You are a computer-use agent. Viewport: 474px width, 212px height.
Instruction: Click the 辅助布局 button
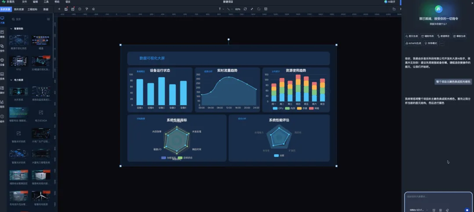(x=427, y=36)
